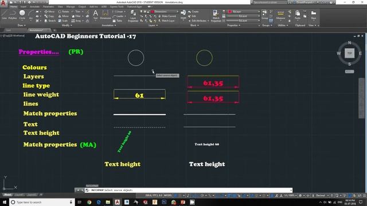Screen dimensions: 367x206
Task: Switch to the Model layout tab
Action: (7, 195)
